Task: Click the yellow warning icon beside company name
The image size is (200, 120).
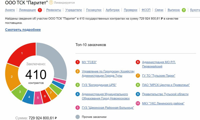Action: [51, 3]
